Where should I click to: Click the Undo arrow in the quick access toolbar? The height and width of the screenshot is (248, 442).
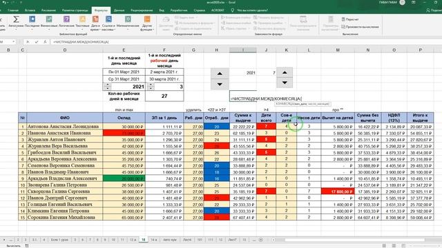pos(4,3)
